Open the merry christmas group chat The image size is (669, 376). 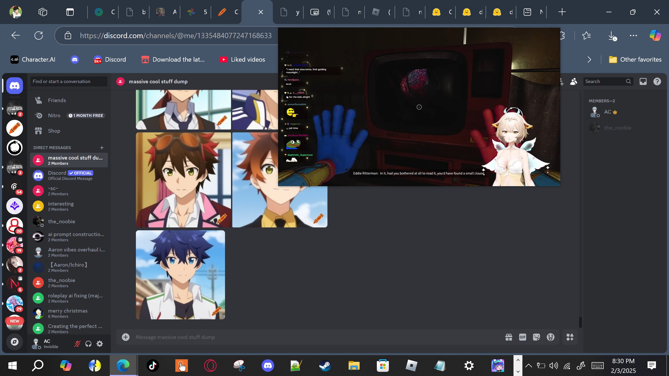69,313
